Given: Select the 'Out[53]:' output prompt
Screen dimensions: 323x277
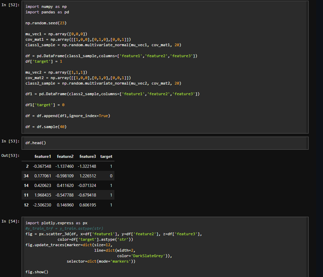Looking at the screenshot, I should (10, 155).
